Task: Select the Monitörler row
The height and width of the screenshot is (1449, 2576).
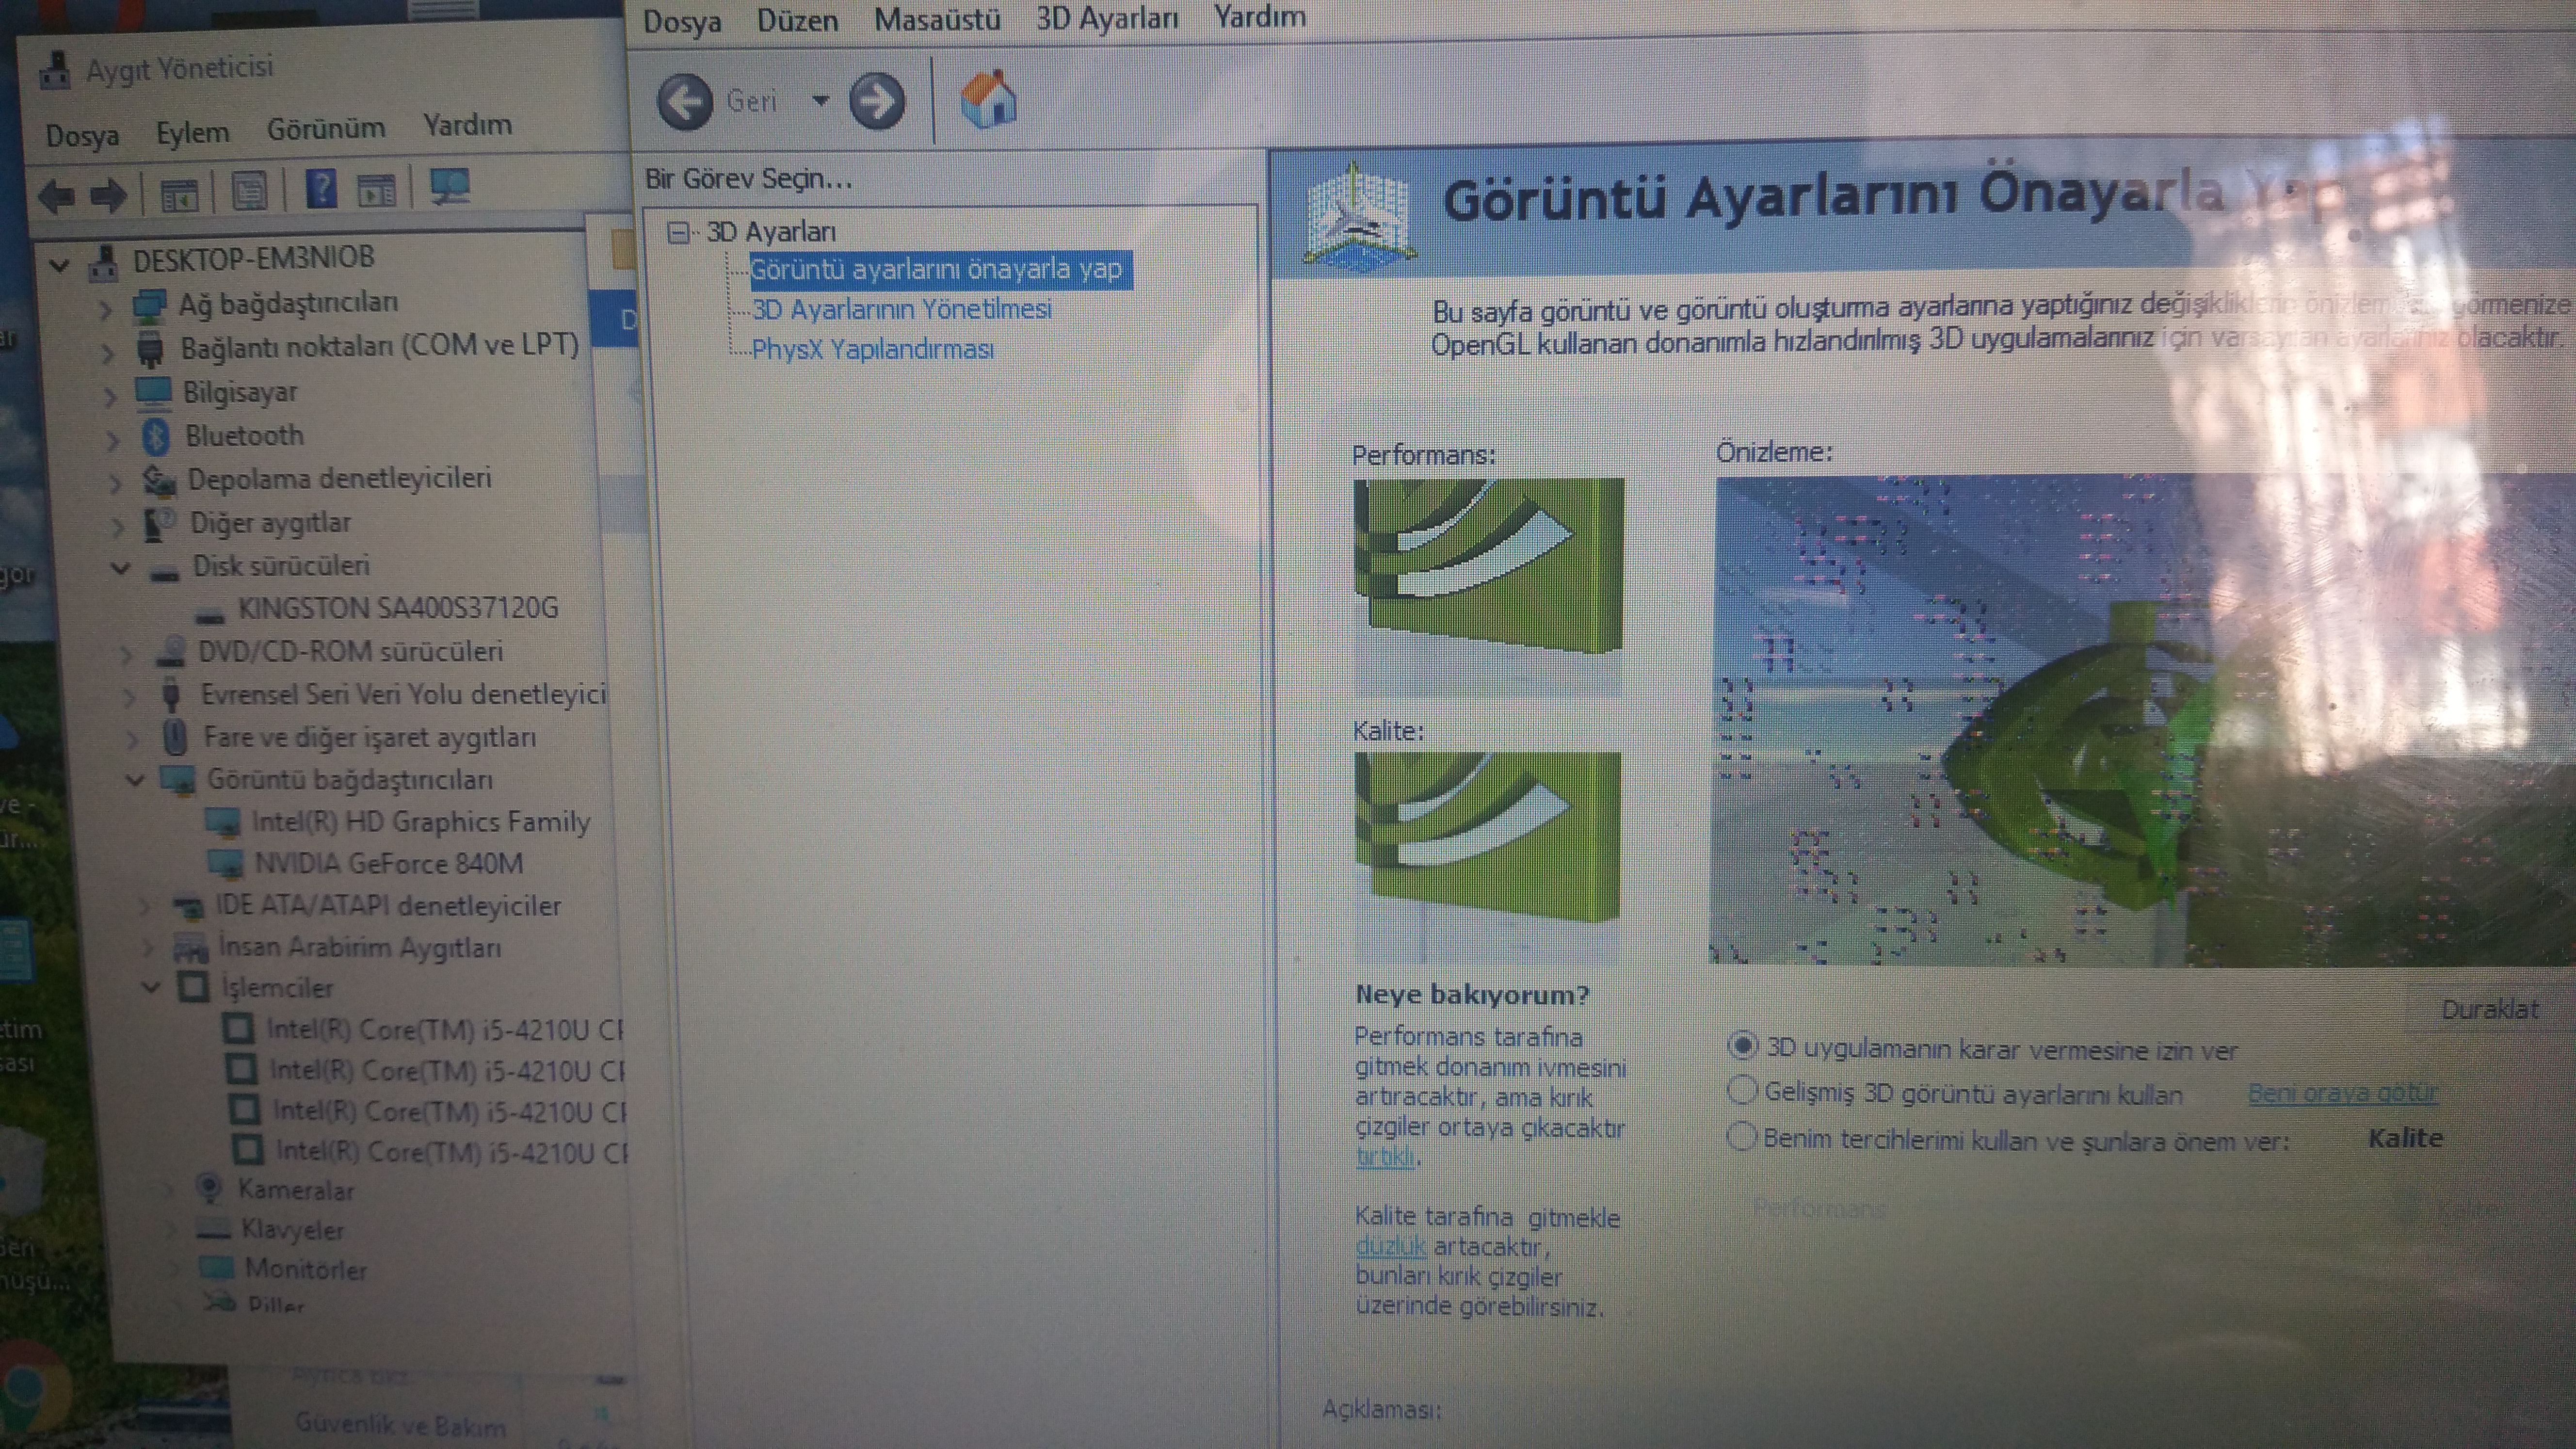Action: click(x=306, y=1270)
